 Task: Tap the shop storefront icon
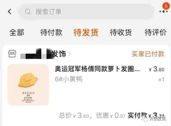coord(12,54)
